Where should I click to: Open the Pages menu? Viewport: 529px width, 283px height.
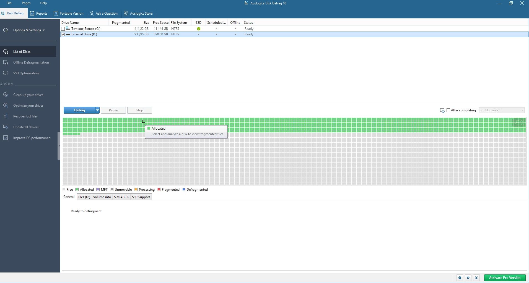[26, 3]
